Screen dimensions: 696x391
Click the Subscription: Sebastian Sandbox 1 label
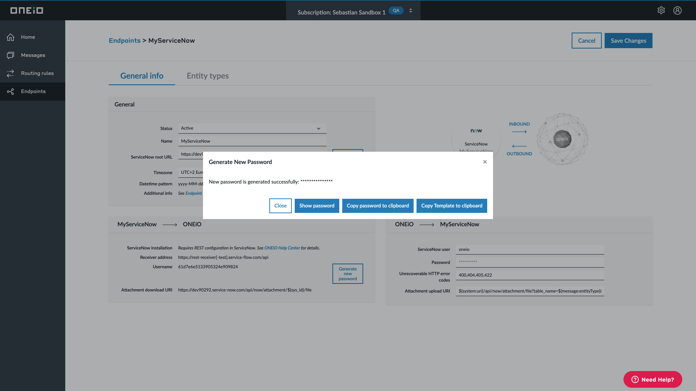click(x=341, y=12)
